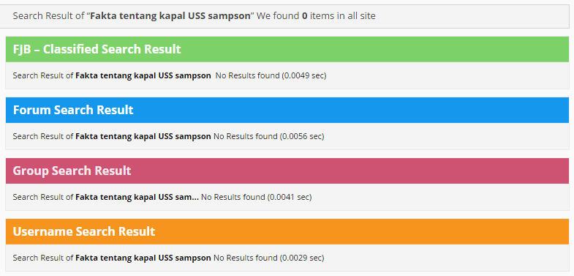The width and height of the screenshot is (574, 276).
Task: Click 'items in all site' text at top
Action: point(342,16)
